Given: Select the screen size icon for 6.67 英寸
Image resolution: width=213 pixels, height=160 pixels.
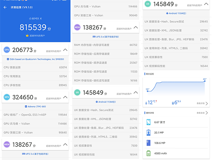Looking at the screenshot, I should (x=148, y=122).
